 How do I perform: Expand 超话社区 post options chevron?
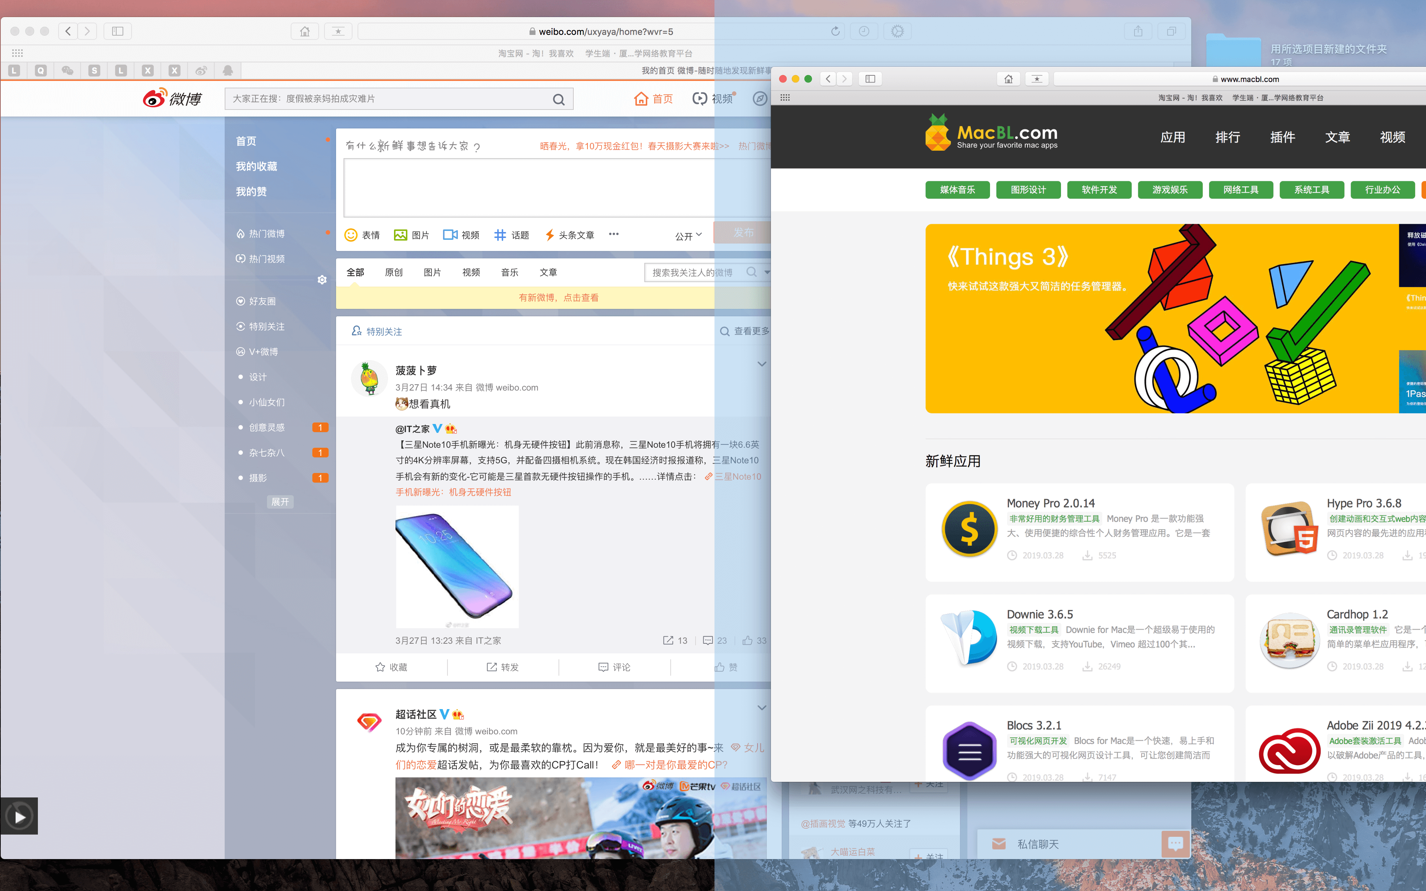pos(761,708)
